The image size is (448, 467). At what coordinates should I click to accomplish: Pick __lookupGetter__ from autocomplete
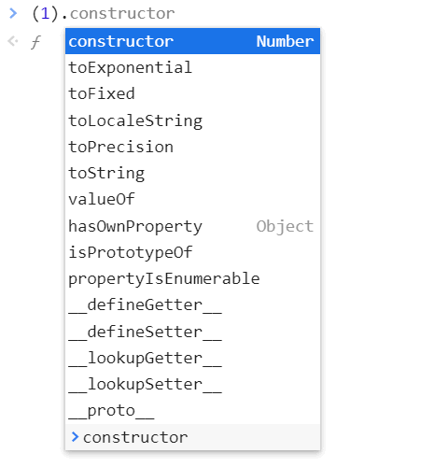click(192, 358)
